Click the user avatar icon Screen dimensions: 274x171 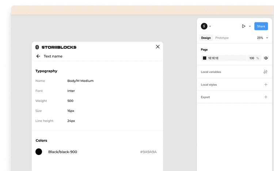point(204,26)
